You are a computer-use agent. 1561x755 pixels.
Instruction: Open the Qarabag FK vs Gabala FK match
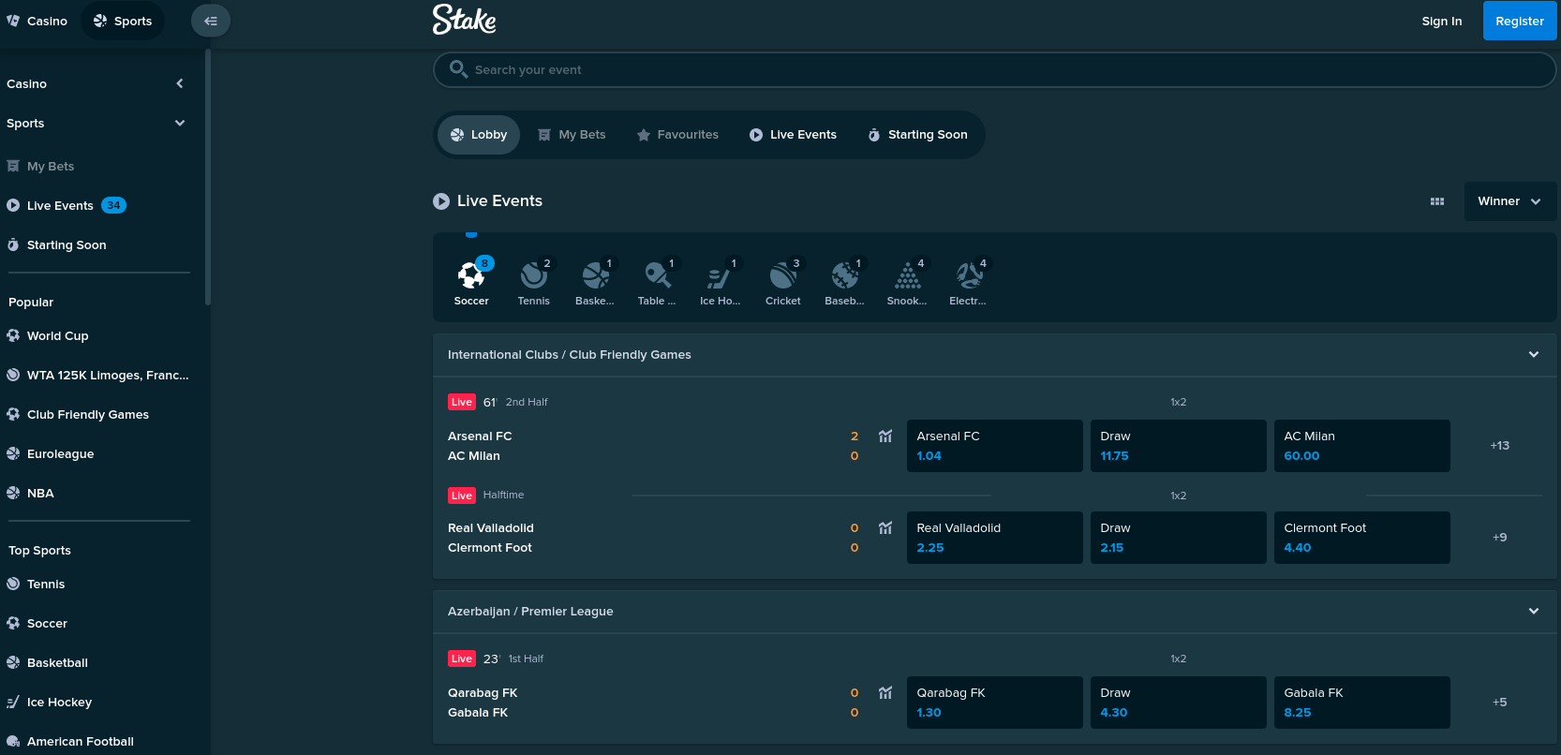click(x=483, y=703)
